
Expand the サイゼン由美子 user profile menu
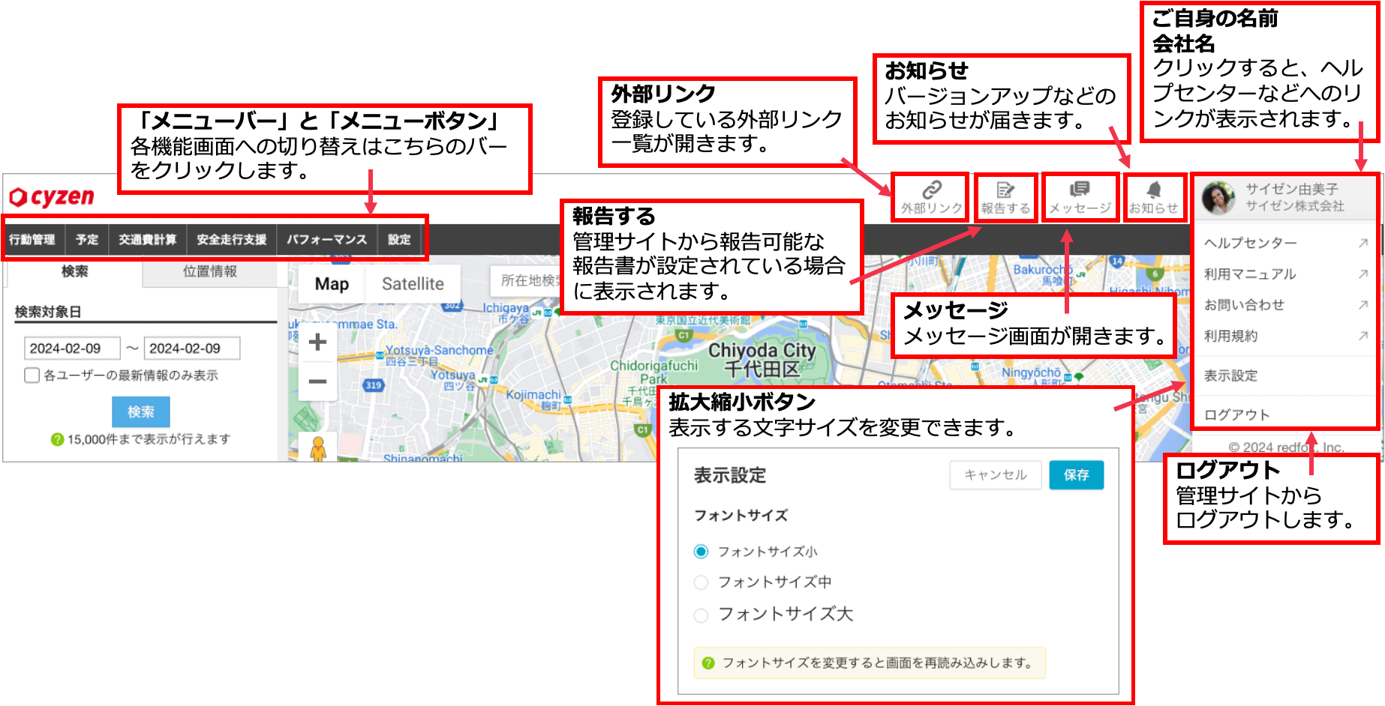1284,198
